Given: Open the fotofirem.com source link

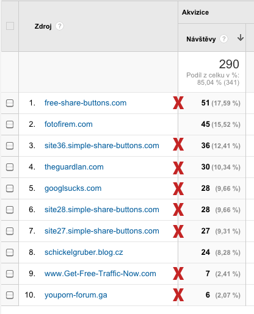Looking at the screenshot, I should click(68, 124).
